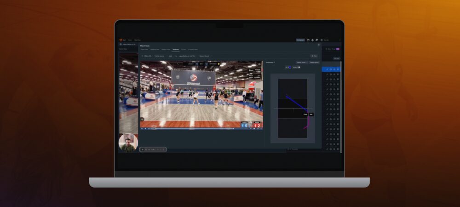
Task: Toggle the switch above the court diagram
Action: point(298,67)
